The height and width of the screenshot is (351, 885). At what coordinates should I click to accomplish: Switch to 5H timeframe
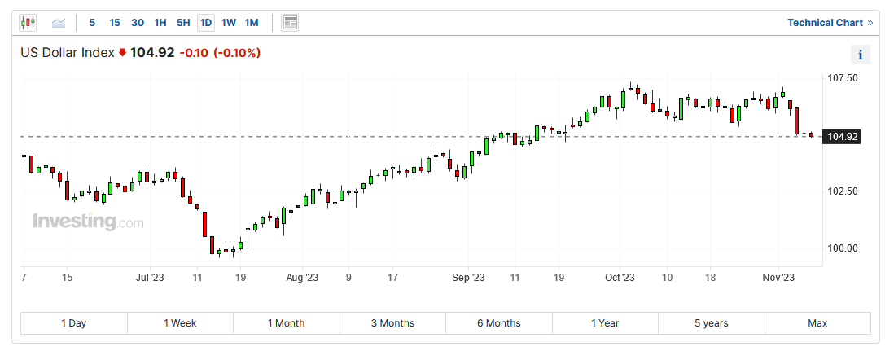click(183, 23)
